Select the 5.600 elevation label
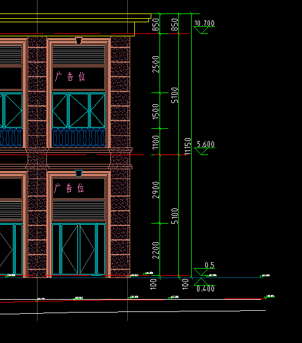This screenshot has width=302, height=343. coord(206,144)
